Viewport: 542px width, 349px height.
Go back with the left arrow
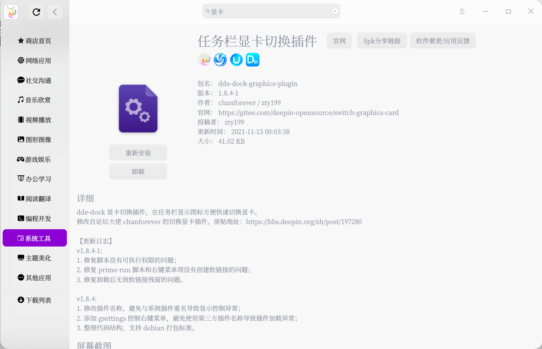point(55,12)
